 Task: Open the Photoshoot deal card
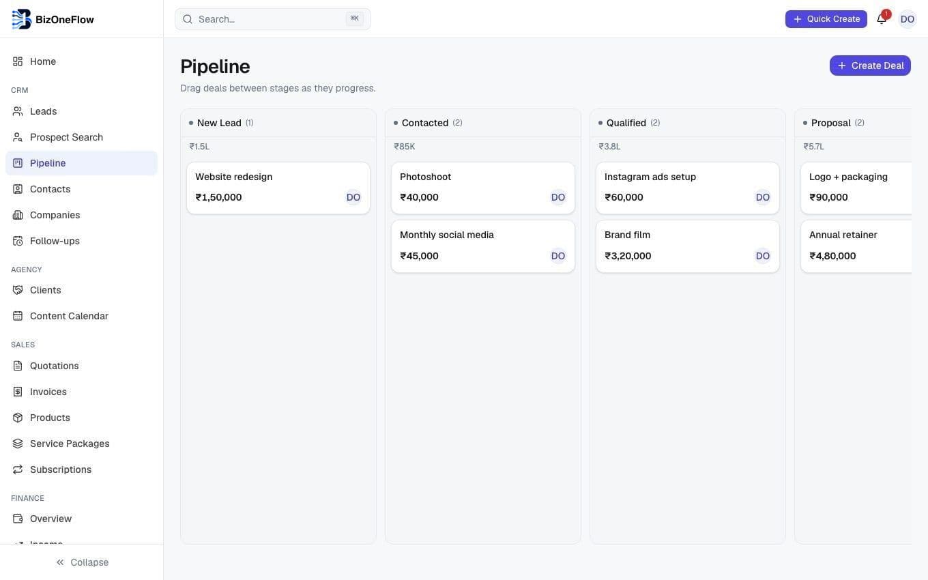click(x=483, y=188)
